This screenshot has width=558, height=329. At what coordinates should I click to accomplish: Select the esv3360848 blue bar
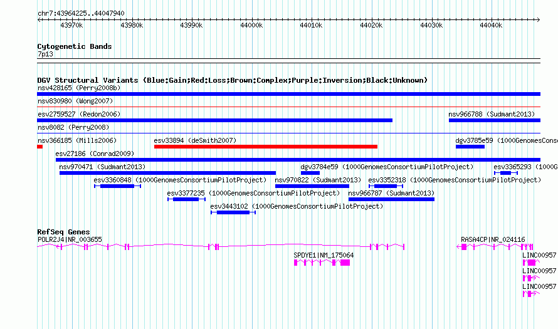(117, 186)
